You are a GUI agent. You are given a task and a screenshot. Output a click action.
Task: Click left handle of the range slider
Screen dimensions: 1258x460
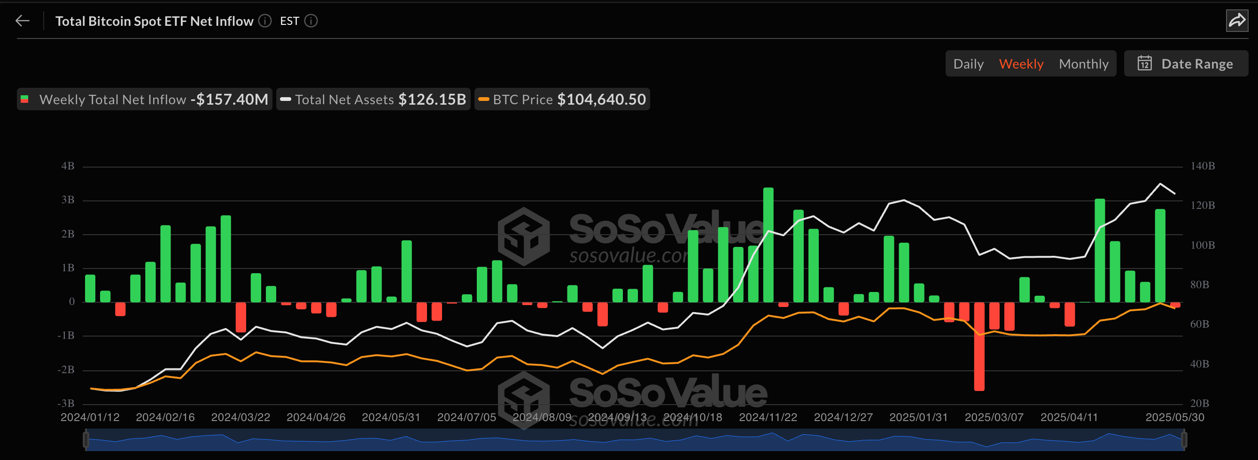pos(86,439)
